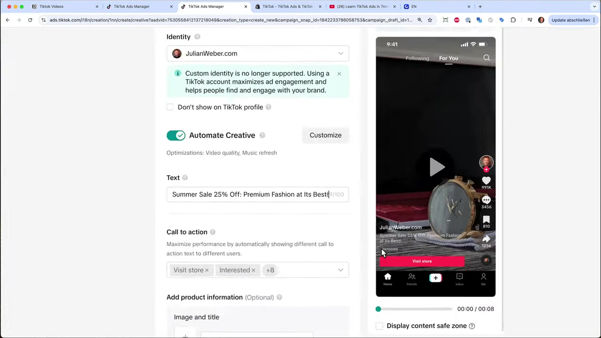Click the ad Text input field
Image resolution: width=601 pixels, height=338 pixels.
coord(258,194)
